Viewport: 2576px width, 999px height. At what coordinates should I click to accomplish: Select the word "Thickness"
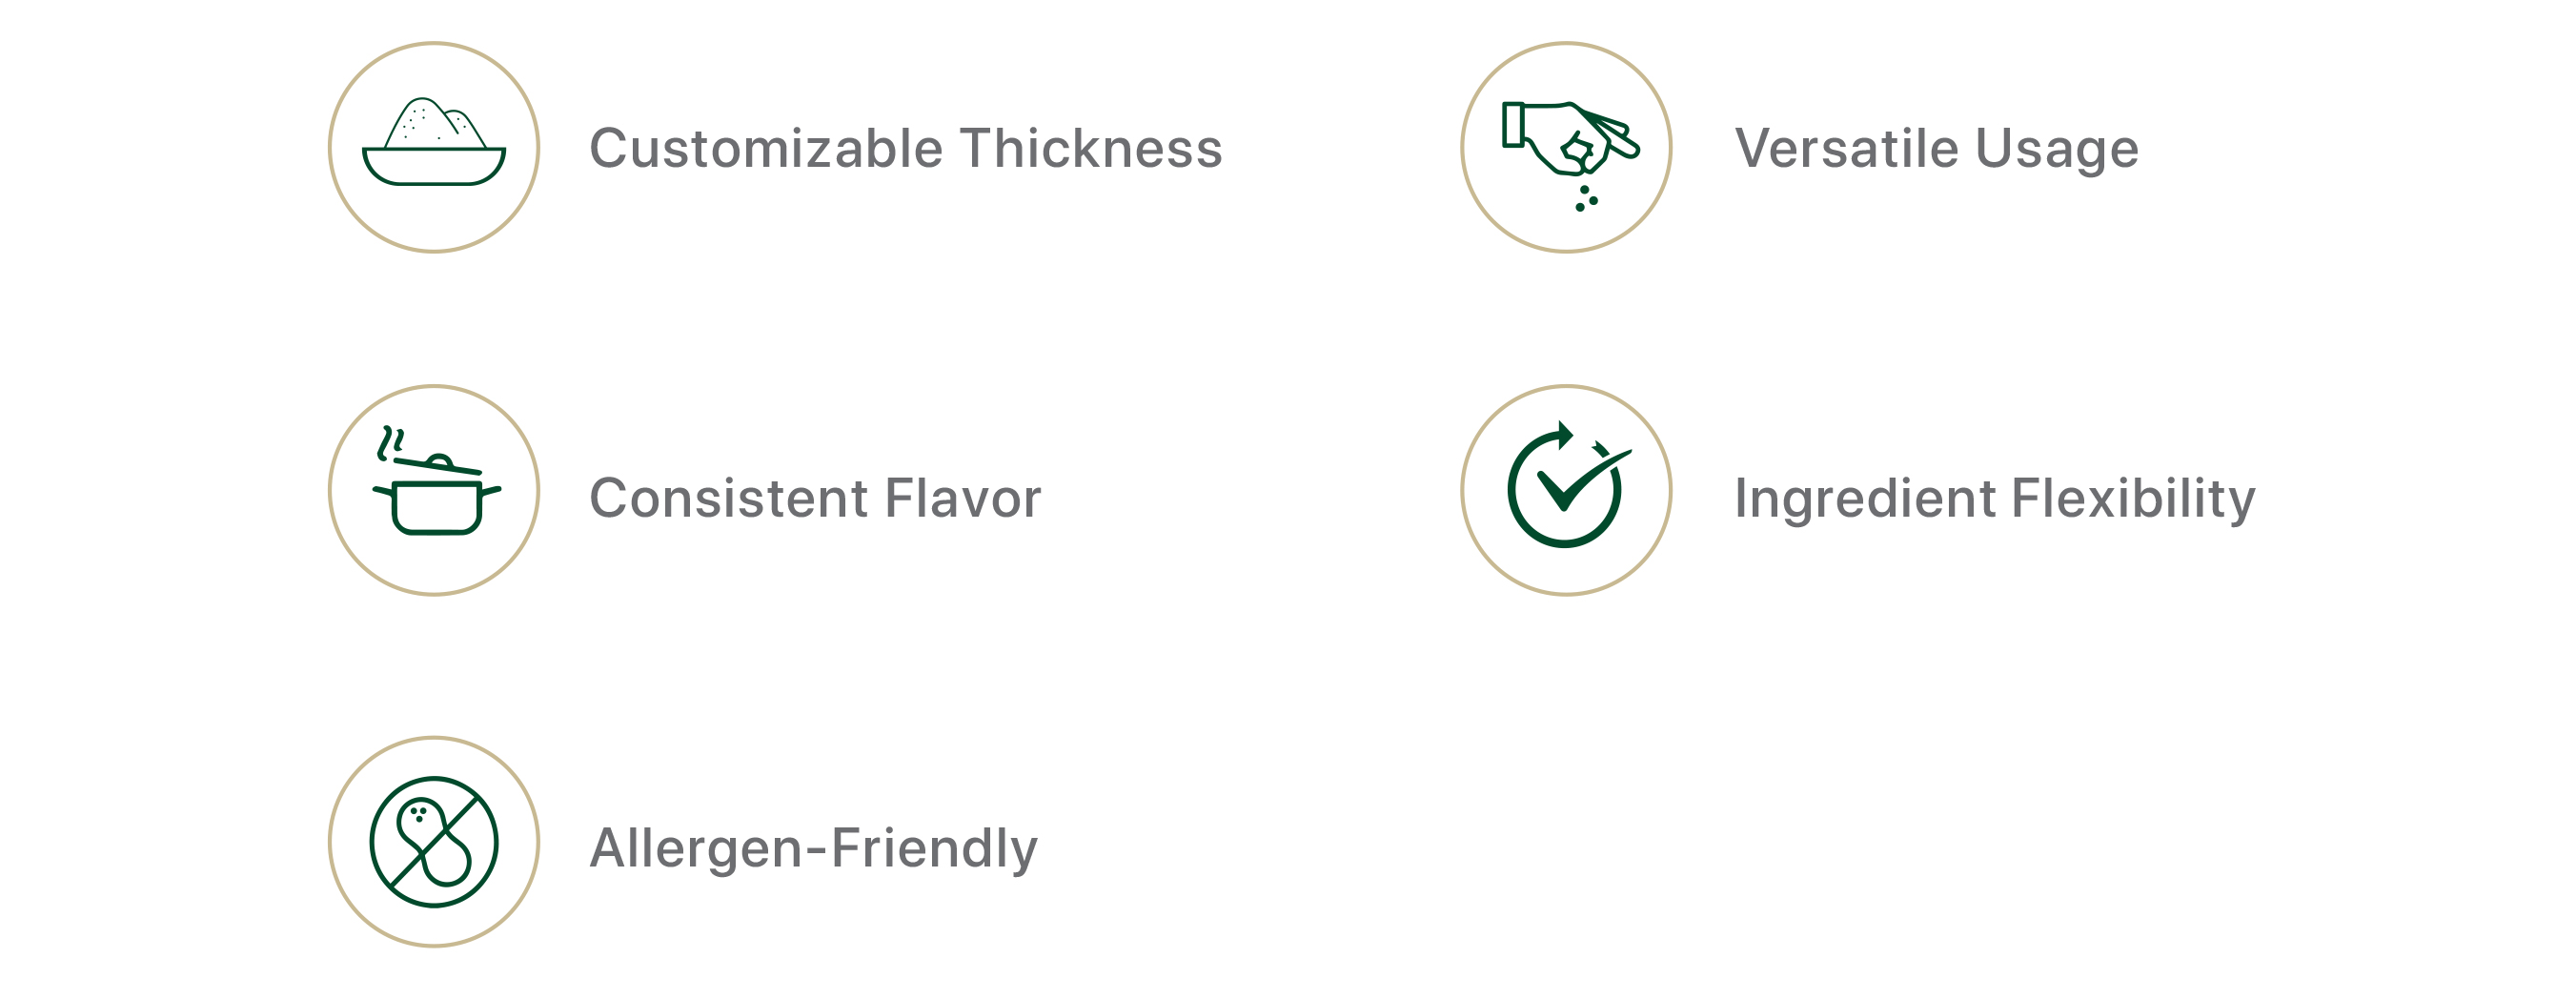1091,148
